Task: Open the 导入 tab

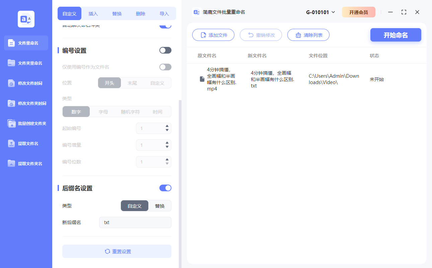Action: [164, 13]
